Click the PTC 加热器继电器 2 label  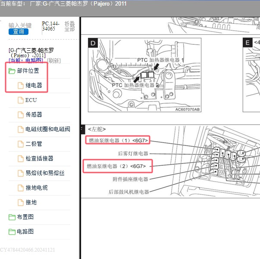[x=135, y=85]
